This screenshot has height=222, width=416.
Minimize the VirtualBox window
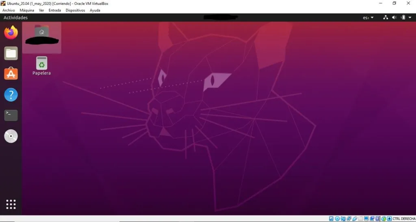pyautogui.click(x=380, y=3)
